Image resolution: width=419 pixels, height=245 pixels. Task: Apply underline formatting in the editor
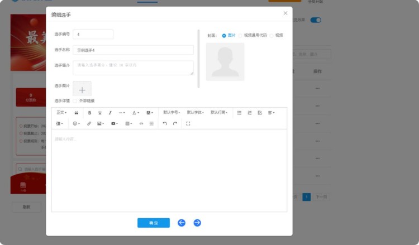[100, 113]
